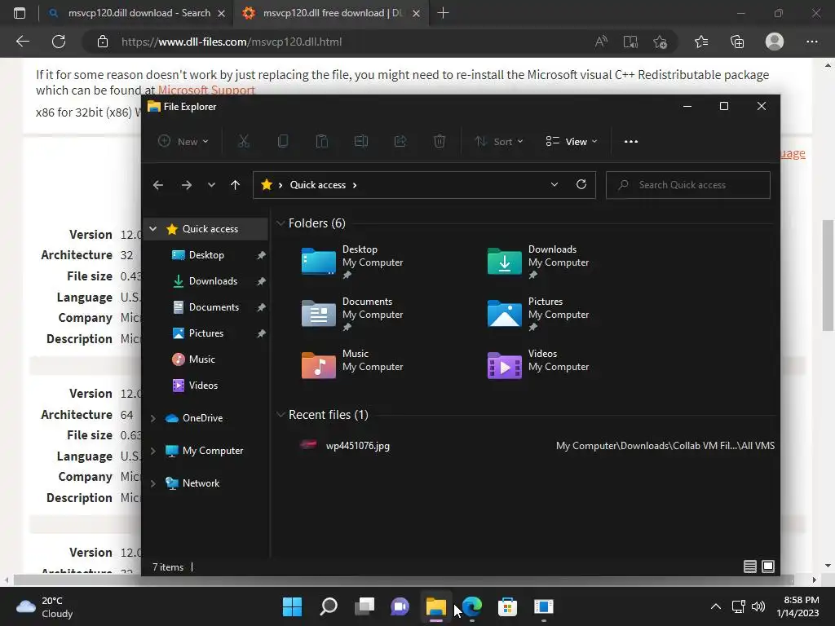
Task: Open volume control in system tray
Action: coord(758,606)
